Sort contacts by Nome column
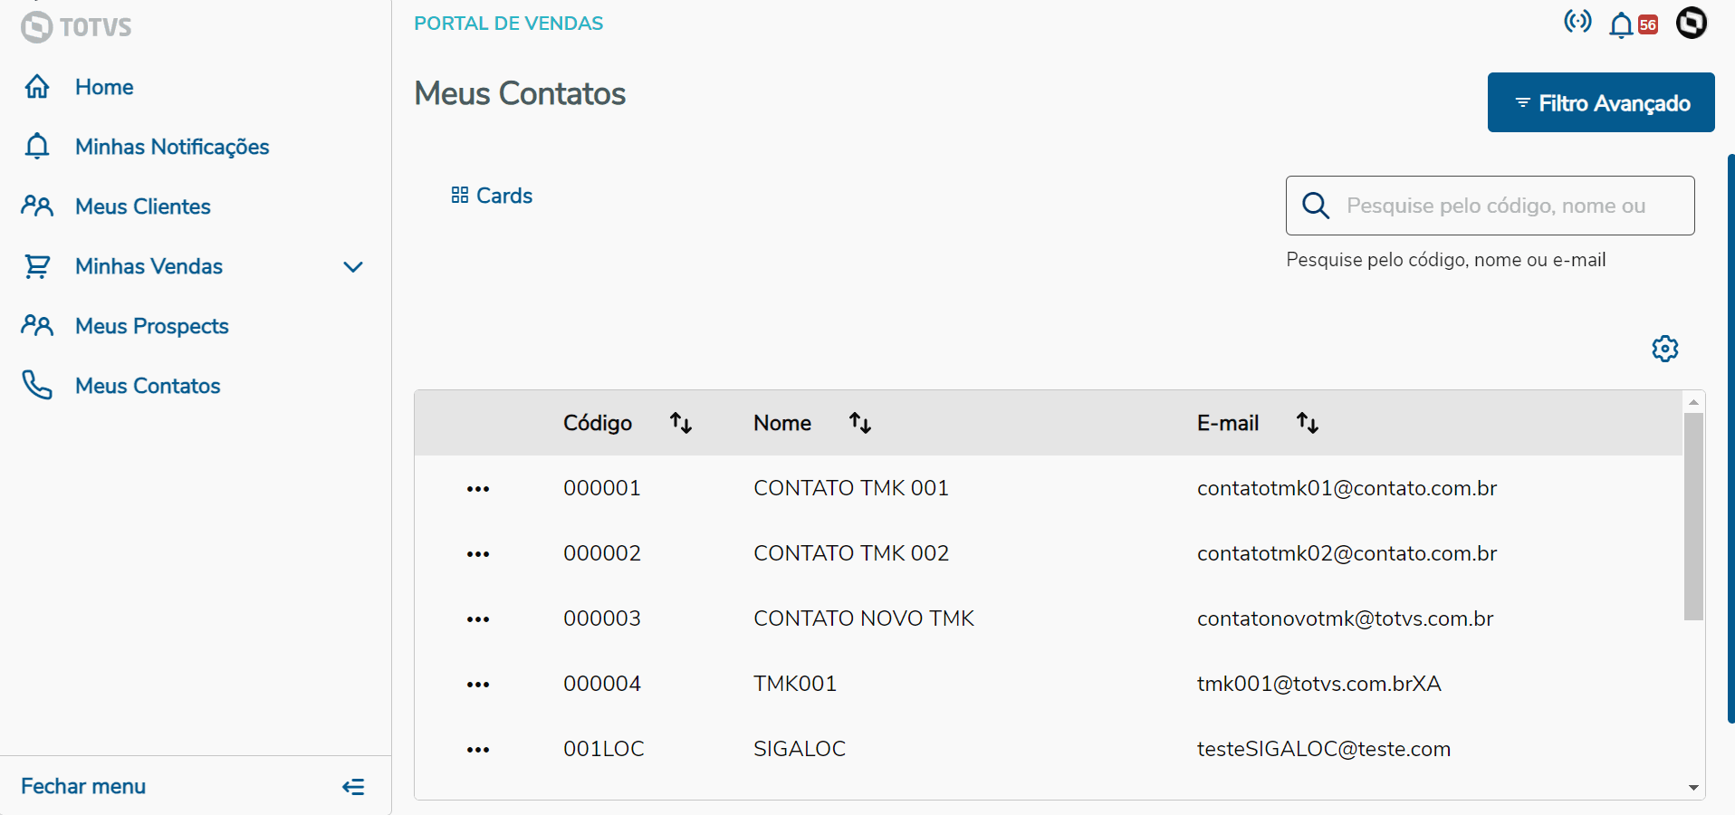Viewport: 1735px width, 815px height. 860,423
